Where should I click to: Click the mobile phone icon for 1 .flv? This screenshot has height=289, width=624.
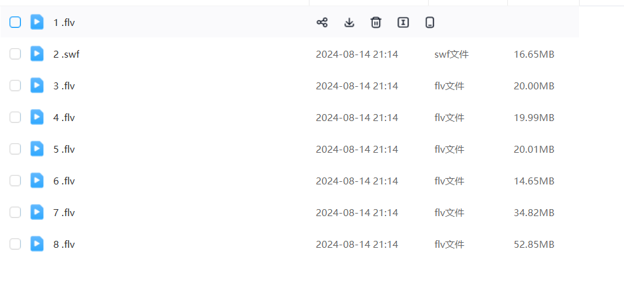(430, 23)
